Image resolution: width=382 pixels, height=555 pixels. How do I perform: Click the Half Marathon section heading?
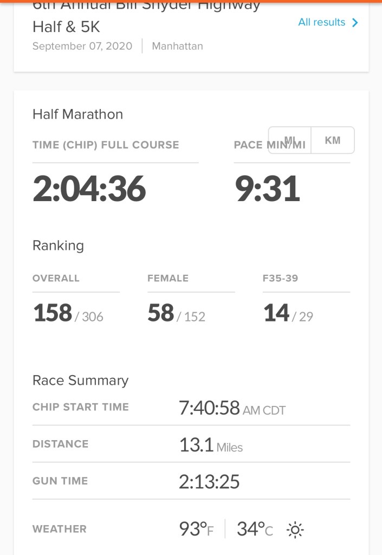(x=77, y=114)
